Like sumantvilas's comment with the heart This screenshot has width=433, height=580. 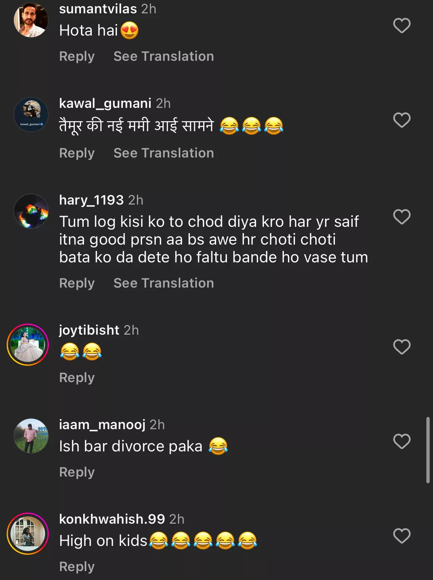402,26
